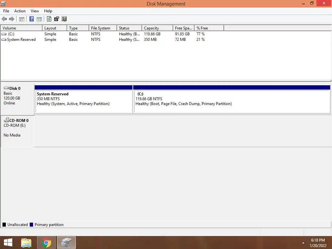Click the 77 % free cell
The width and height of the screenshot is (332, 249).
[200, 34]
